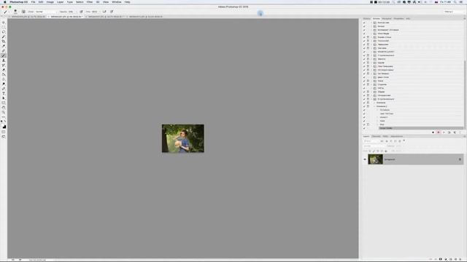467x262 pixels.
Task: Open workspace switcher dropdown at top right
Action: (x=454, y=12)
